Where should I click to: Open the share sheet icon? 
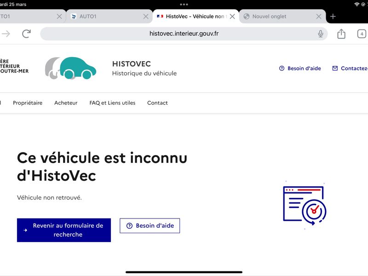point(341,34)
